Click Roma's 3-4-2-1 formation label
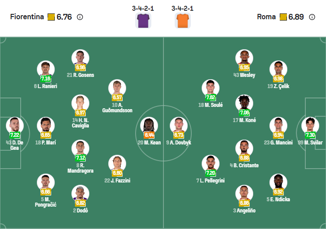Viewport: 326px width, 229px height. click(183, 8)
